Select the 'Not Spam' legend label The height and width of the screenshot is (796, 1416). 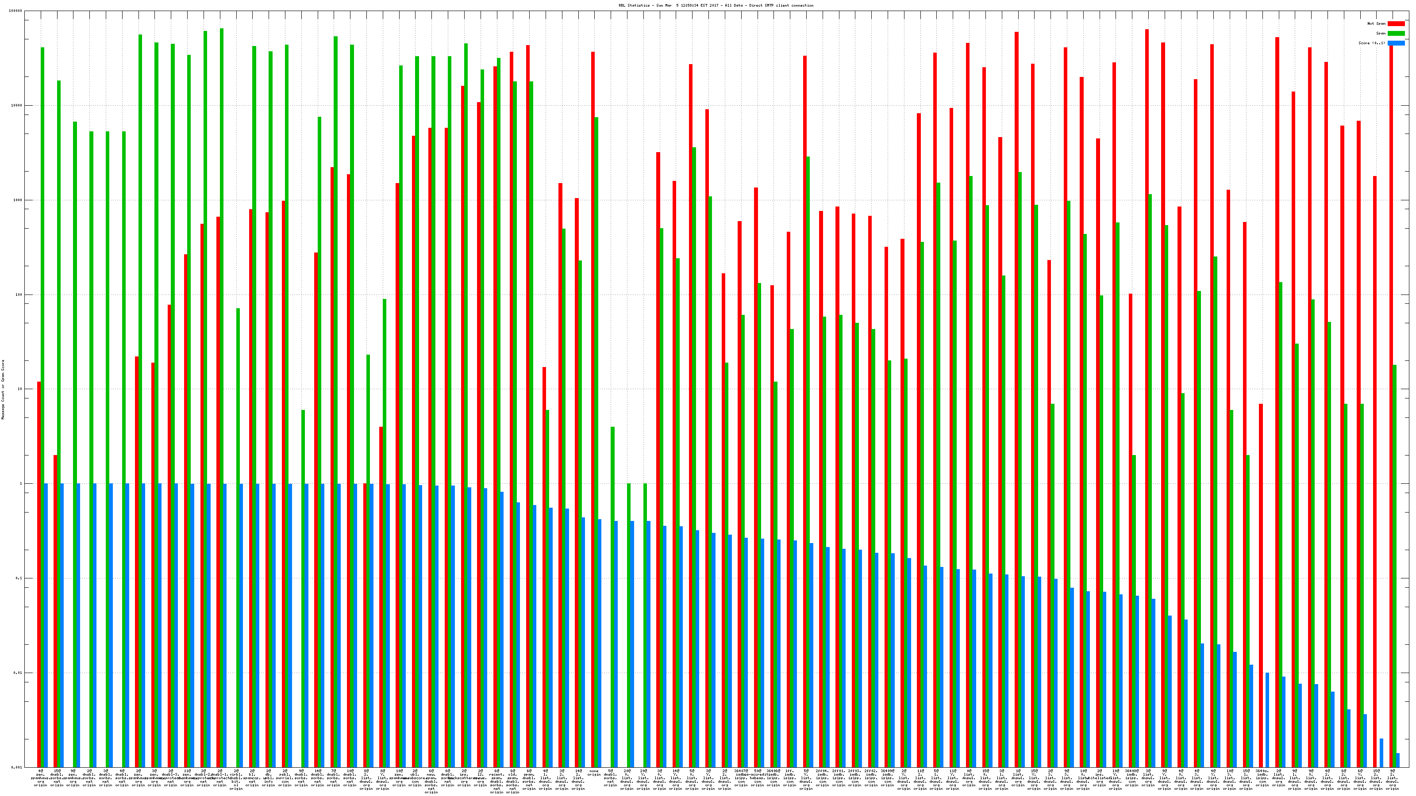(x=1377, y=23)
